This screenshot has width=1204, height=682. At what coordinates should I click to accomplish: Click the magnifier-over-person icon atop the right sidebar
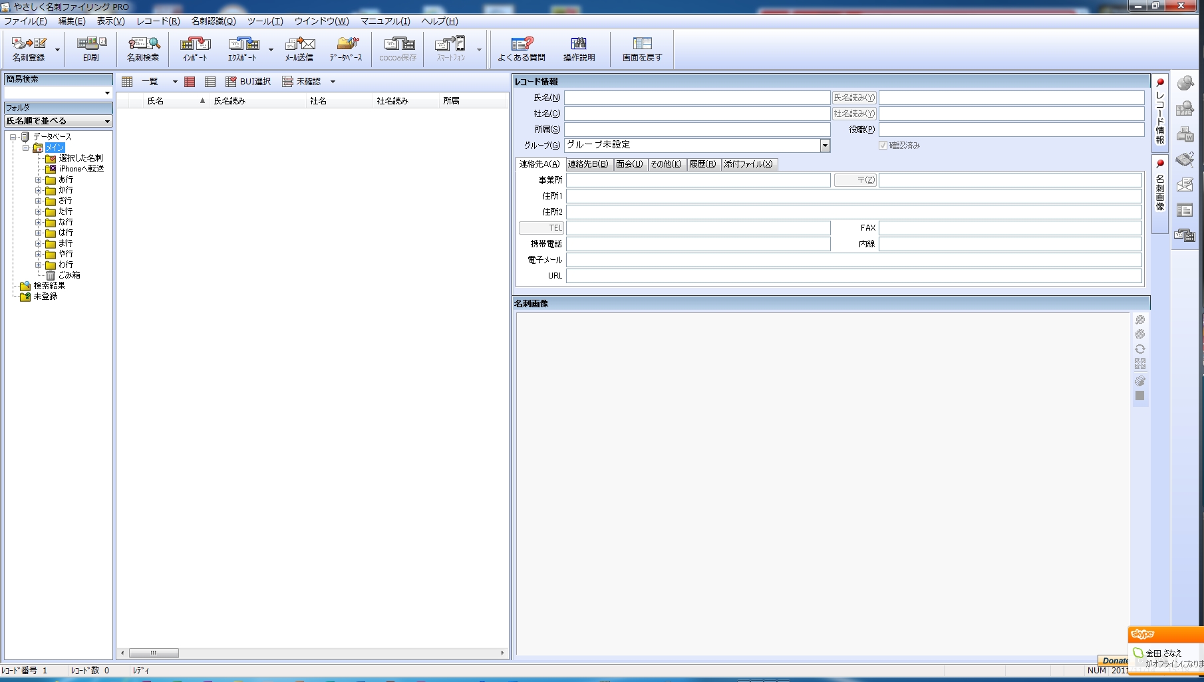1185,83
